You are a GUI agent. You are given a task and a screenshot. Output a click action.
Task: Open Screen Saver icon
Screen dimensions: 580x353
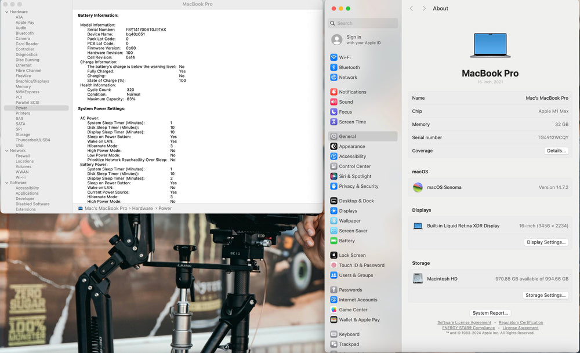(333, 231)
